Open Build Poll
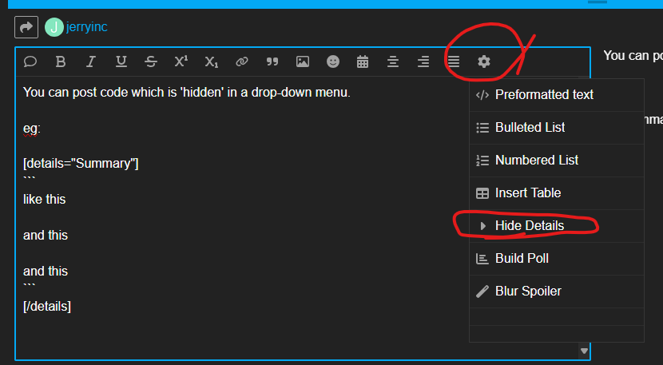The width and height of the screenshot is (663, 365). click(557, 259)
